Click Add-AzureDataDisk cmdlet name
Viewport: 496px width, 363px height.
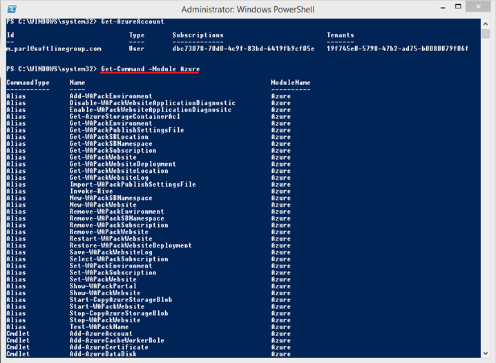click(x=103, y=354)
